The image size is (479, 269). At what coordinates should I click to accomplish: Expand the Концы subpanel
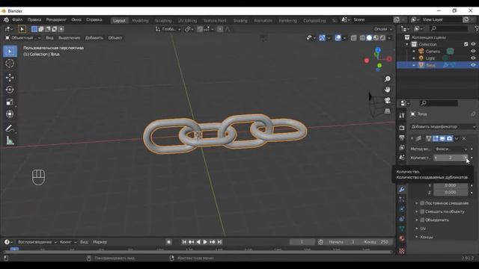(426, 237)
